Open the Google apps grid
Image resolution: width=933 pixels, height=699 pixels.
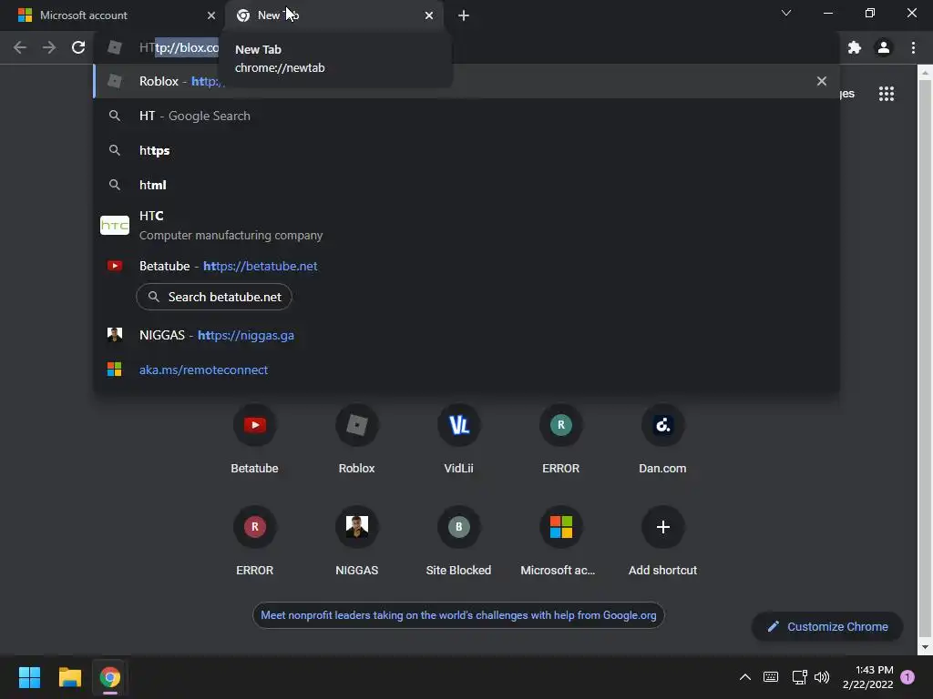886,94
